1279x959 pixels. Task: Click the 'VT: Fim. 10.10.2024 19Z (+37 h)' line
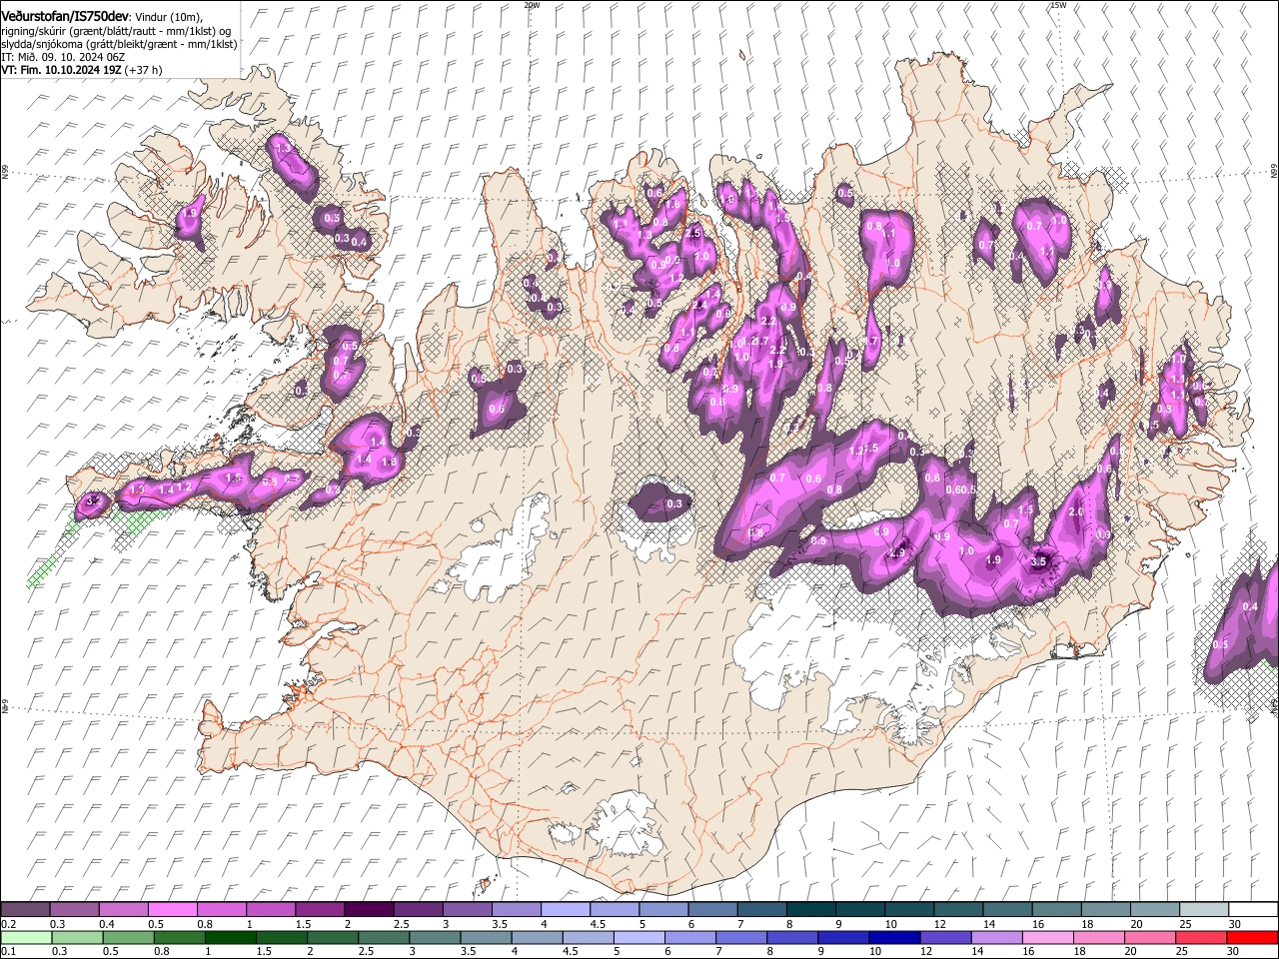pyautogui.click(x=81, y=70)
